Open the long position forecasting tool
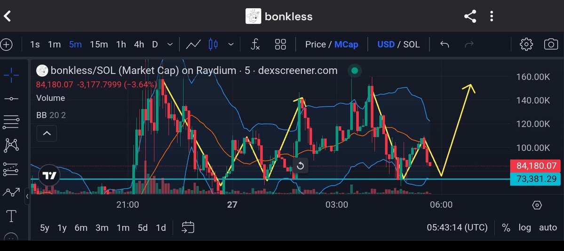 coord(11,169)
